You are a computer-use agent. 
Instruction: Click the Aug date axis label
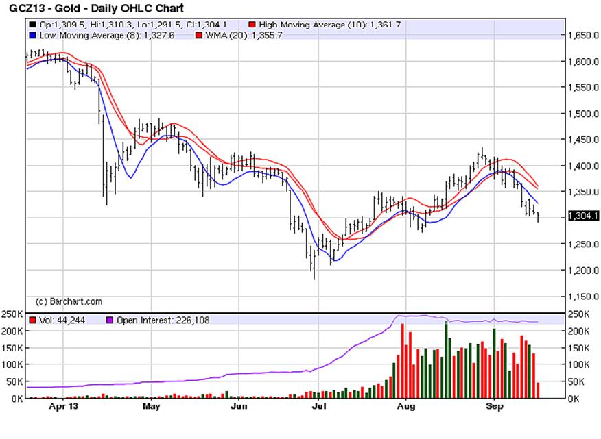tap(406, 406)
